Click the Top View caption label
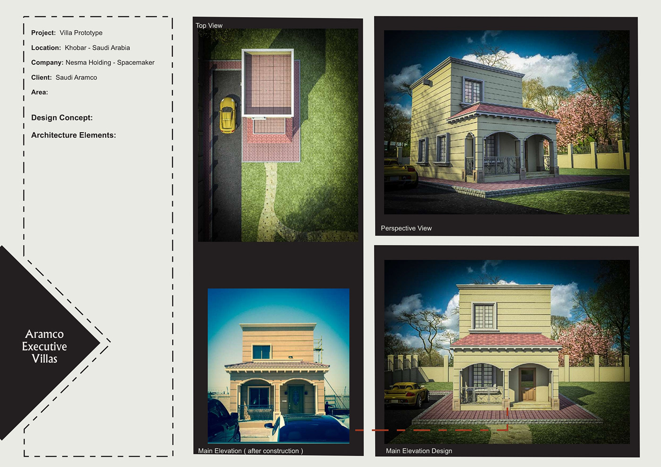Screen dimensions: 661x467 point(209,25)
